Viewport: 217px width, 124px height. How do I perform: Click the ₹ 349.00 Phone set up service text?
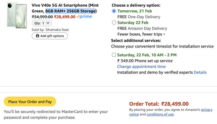click(145, 61)
